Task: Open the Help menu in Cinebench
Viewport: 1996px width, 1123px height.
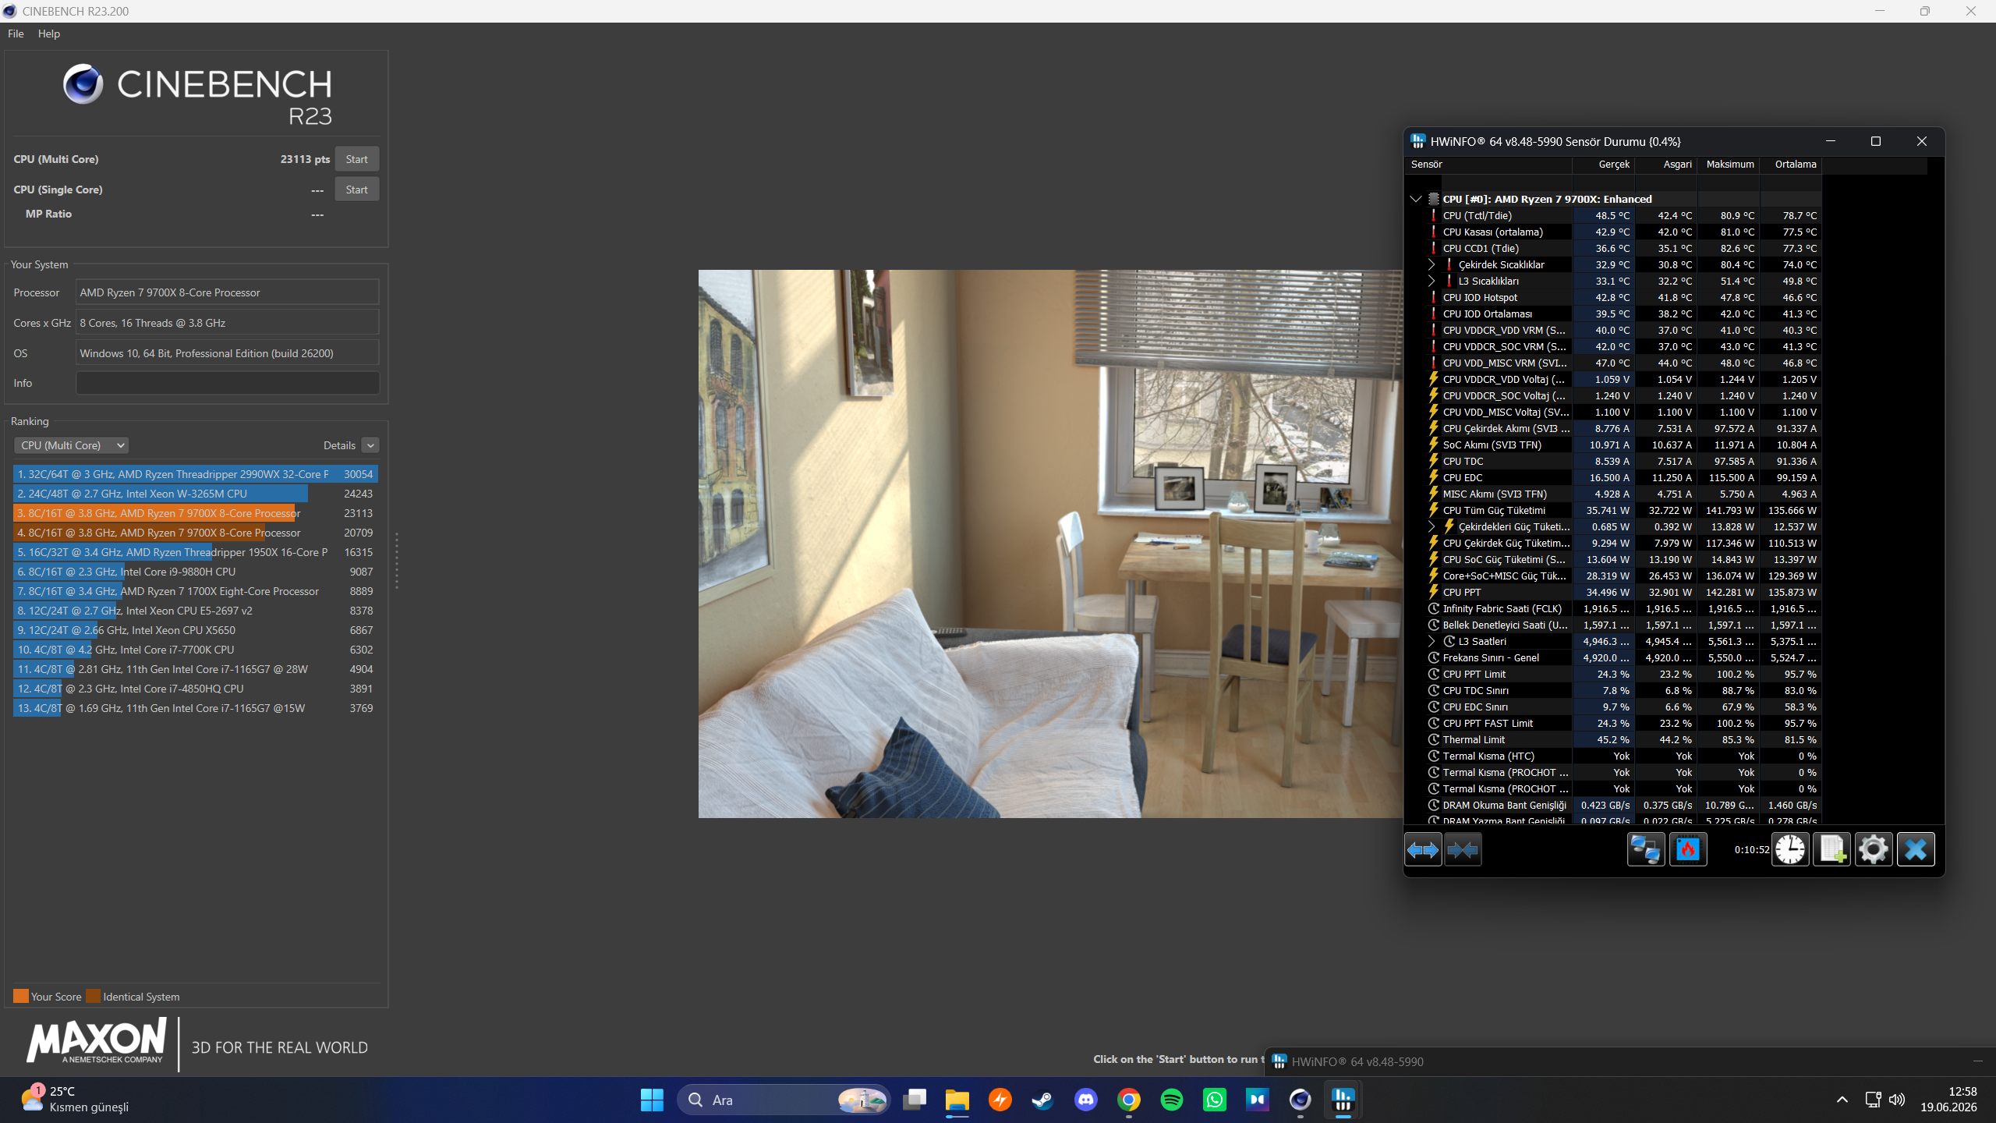Action: [49, 34]
